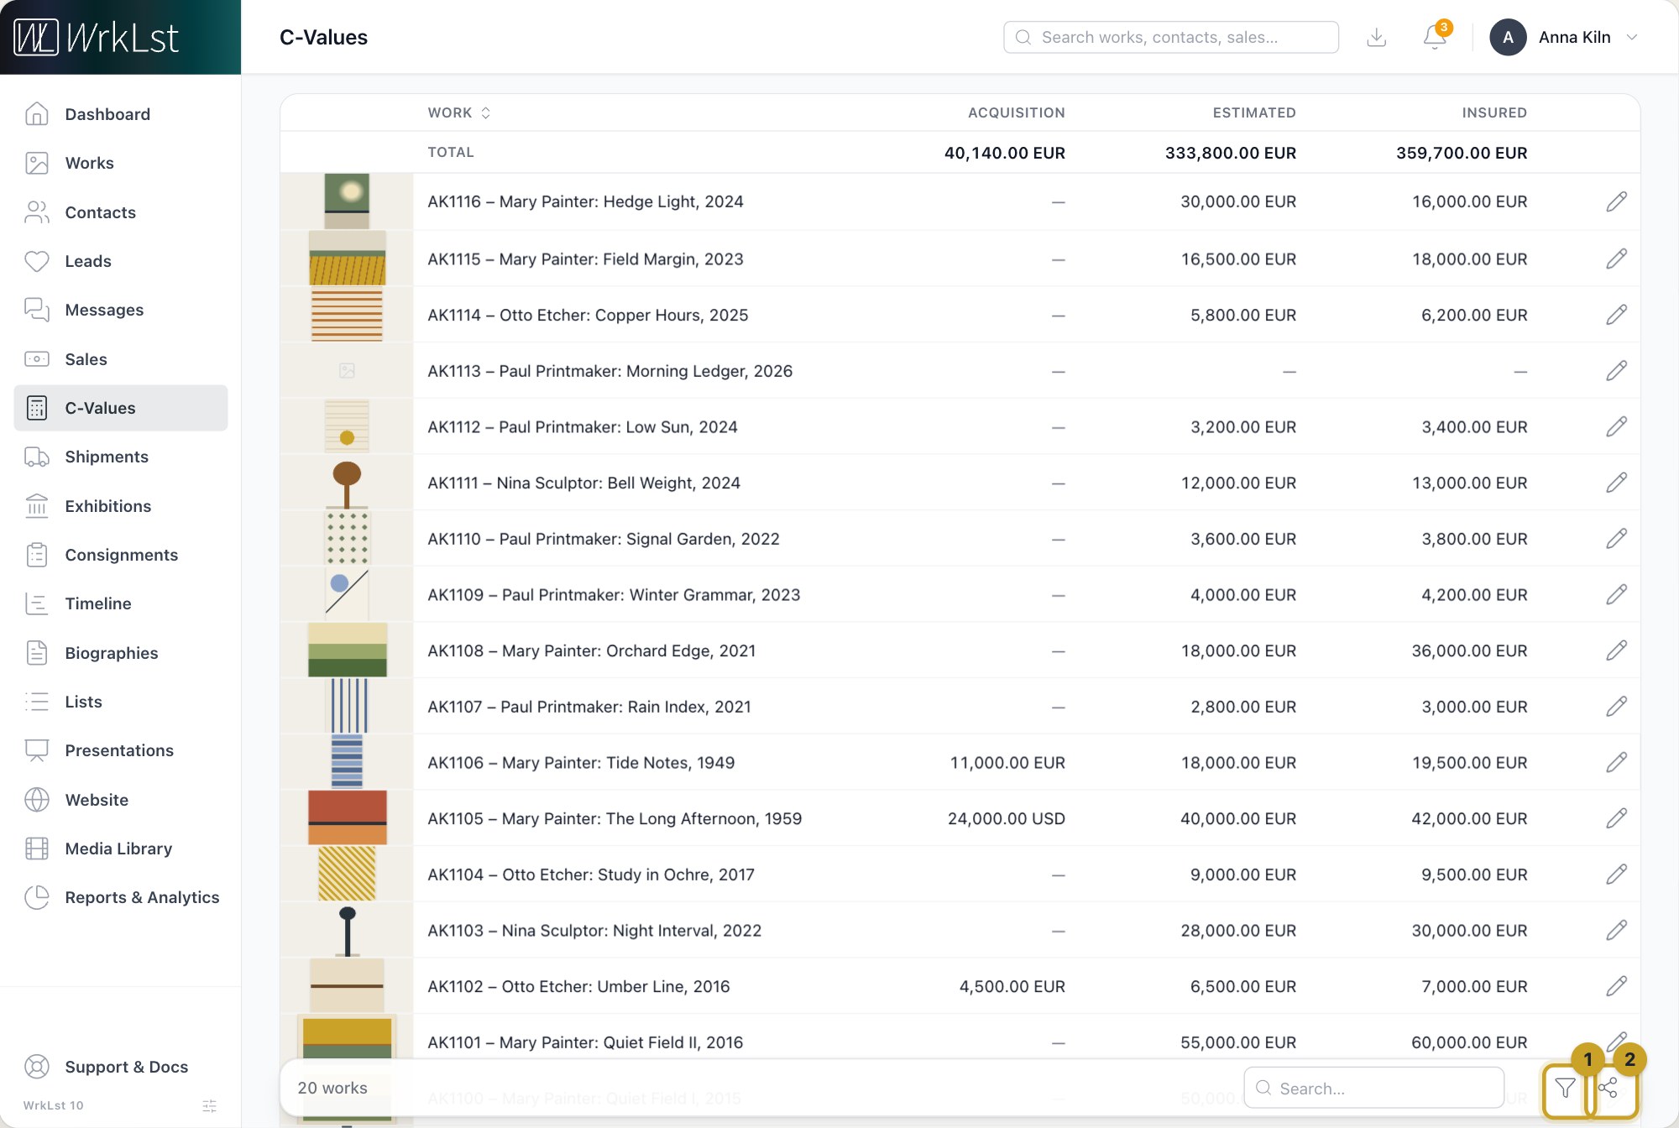Select AK1105 The Long Afternoon thumbnail
Image resolution: width=1679 pixels, height=1128 pixels.
coord(347,818)
